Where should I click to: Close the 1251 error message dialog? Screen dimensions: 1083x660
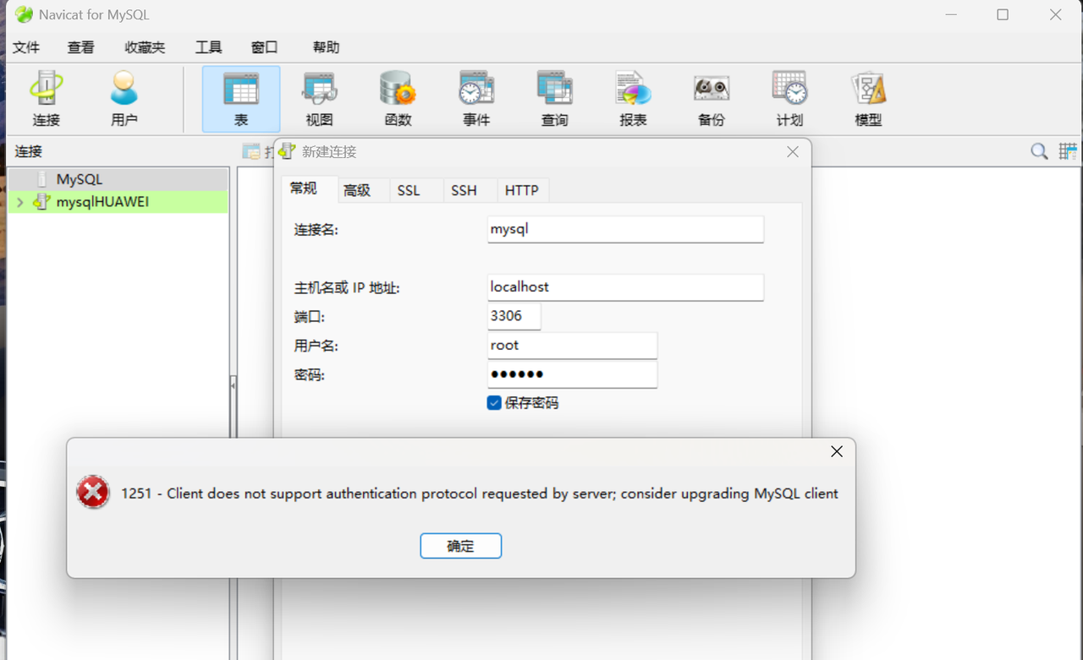[837, 451]
